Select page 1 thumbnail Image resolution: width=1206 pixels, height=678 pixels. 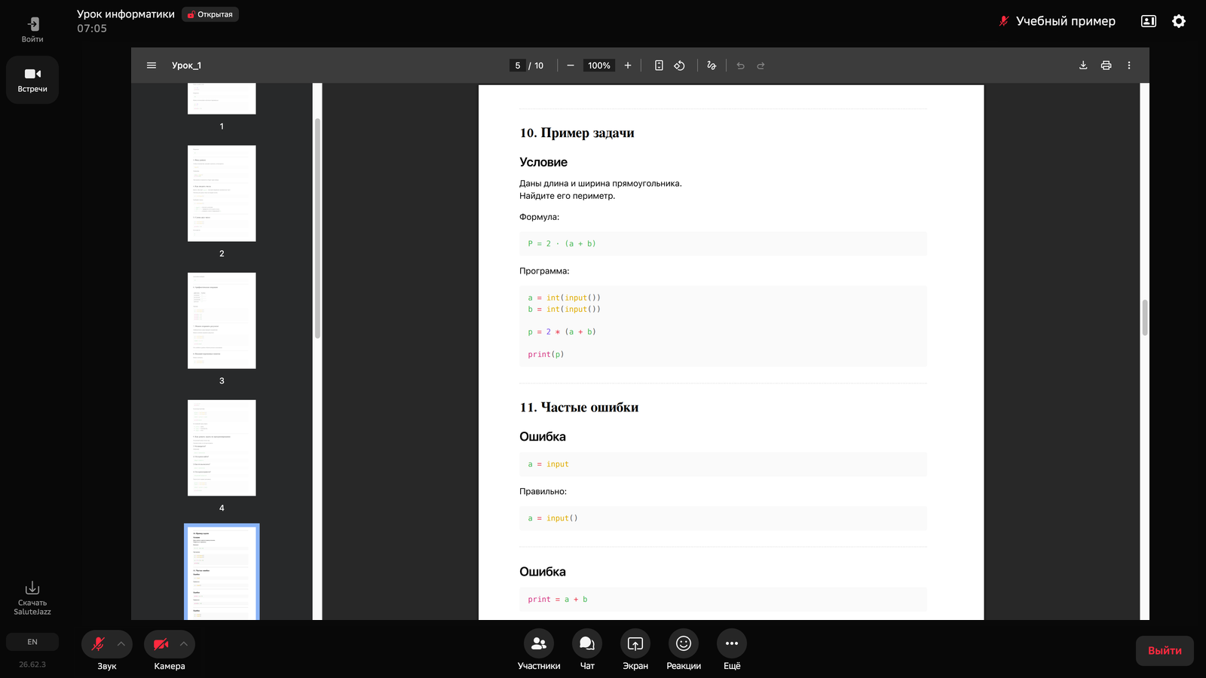pos(222,99)
